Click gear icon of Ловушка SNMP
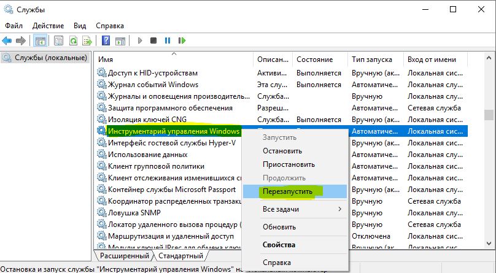496x273 pixels. coord(101,213)
